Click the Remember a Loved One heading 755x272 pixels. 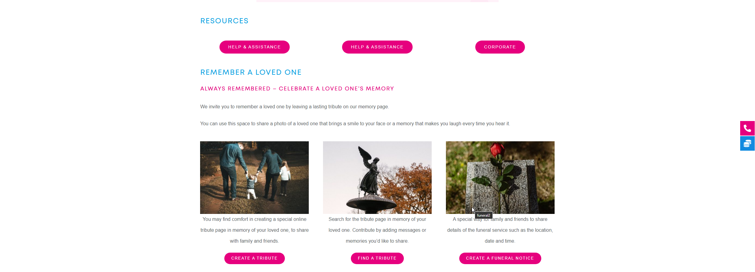(251, 72)
